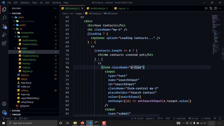The height and width of the screenshot is (126, 224).
Task: Click the Prettier status bar item
Action: click(x=206, y=118)
